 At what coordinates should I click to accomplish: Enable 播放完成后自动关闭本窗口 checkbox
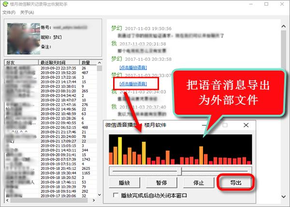116,195
